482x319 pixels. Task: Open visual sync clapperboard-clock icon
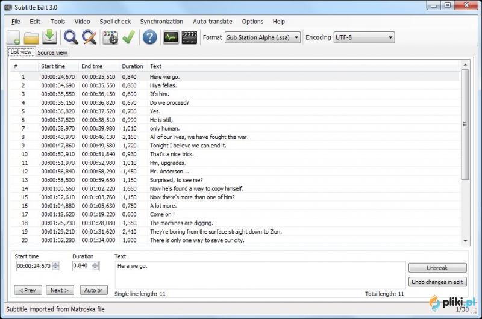coord(110,37)
